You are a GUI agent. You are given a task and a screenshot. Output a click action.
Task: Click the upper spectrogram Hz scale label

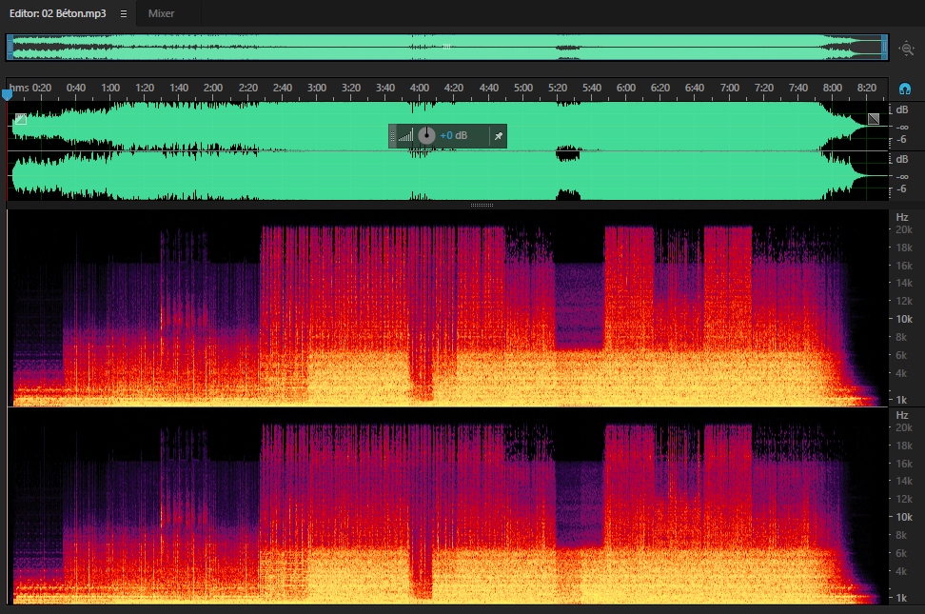(902, 217)
